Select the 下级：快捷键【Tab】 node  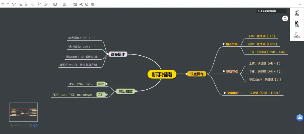(x=262, y=36)
